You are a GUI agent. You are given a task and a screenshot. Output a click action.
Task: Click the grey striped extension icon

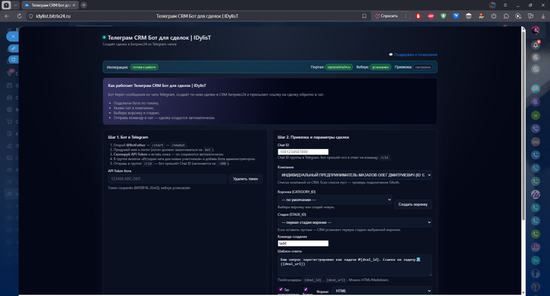[468, 16]
